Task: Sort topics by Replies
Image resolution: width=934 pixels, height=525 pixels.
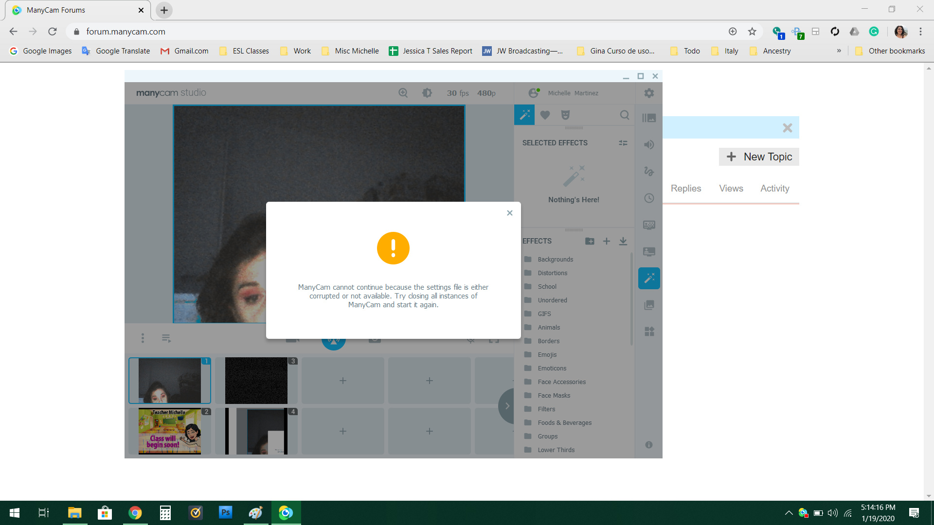Action: (686, 188)
